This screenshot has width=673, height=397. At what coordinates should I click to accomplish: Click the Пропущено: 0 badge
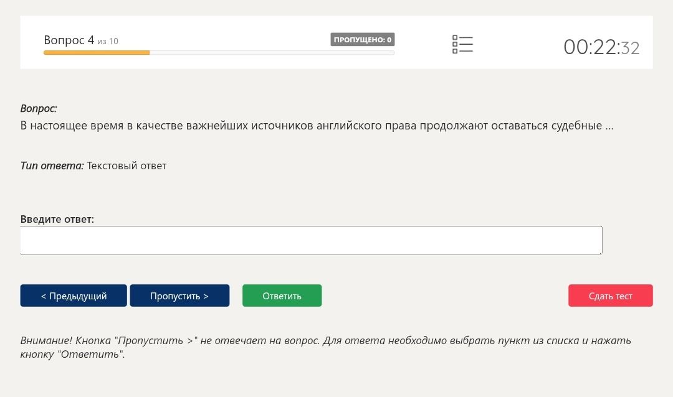[x=362, y=39]
